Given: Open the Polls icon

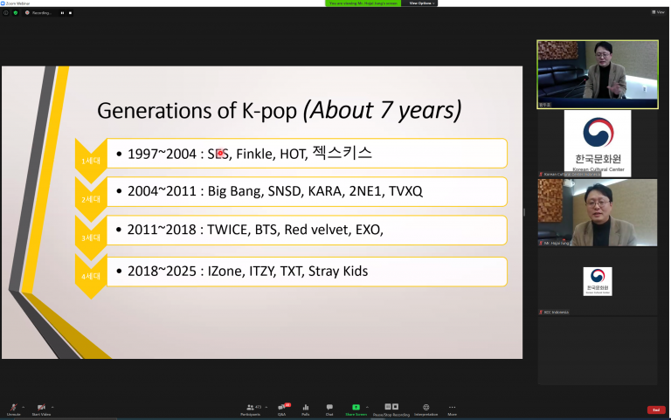Looking at the screenshot, I should (306, 408).
